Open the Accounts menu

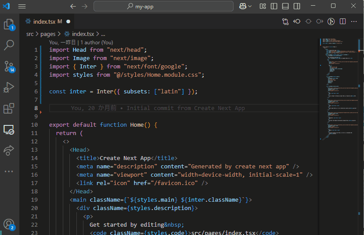coord(9,224)
